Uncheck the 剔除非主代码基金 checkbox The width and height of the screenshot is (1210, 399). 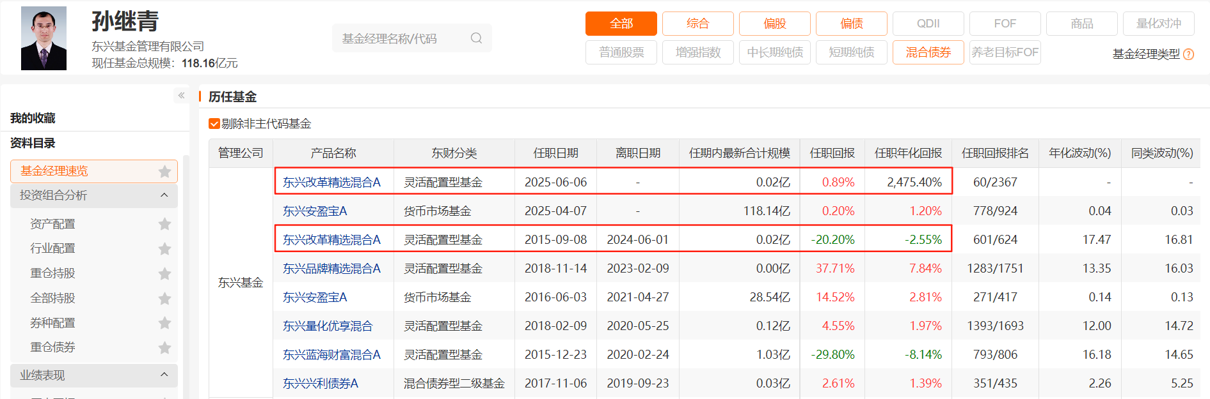214,124
